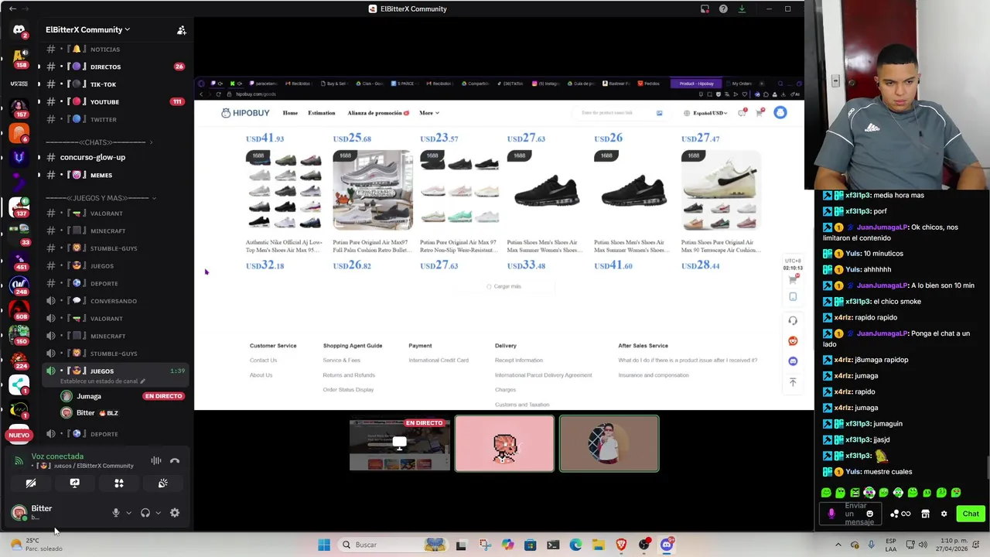
Task: Open Discord direct messages home icon
Action: tap(19, 29)
